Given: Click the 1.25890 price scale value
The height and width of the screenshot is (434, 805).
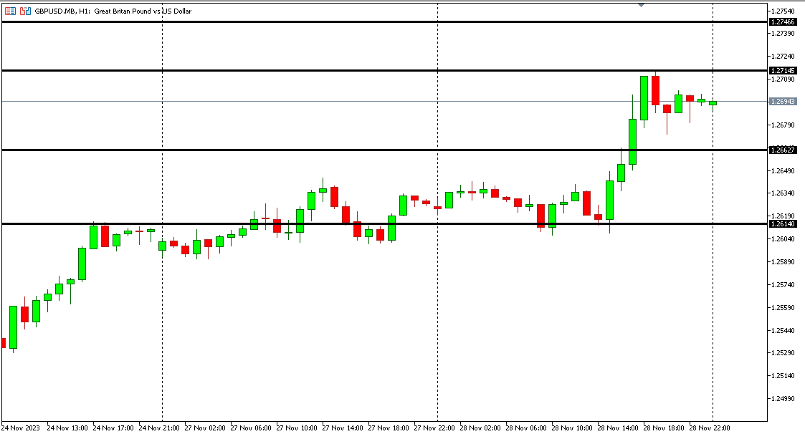Looking at the screenshot, I should pyautogui.click(x=783, y=261).
